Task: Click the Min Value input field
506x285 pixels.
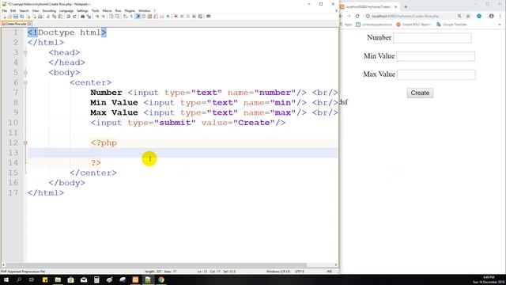Action: pyautogui.click(x=436, y=56)
